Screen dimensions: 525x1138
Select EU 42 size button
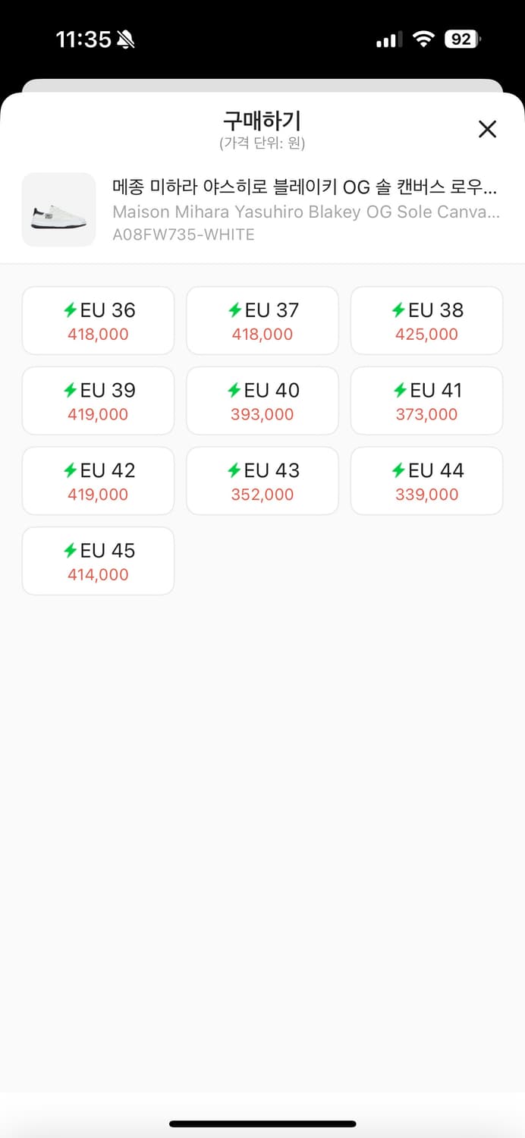98,481
